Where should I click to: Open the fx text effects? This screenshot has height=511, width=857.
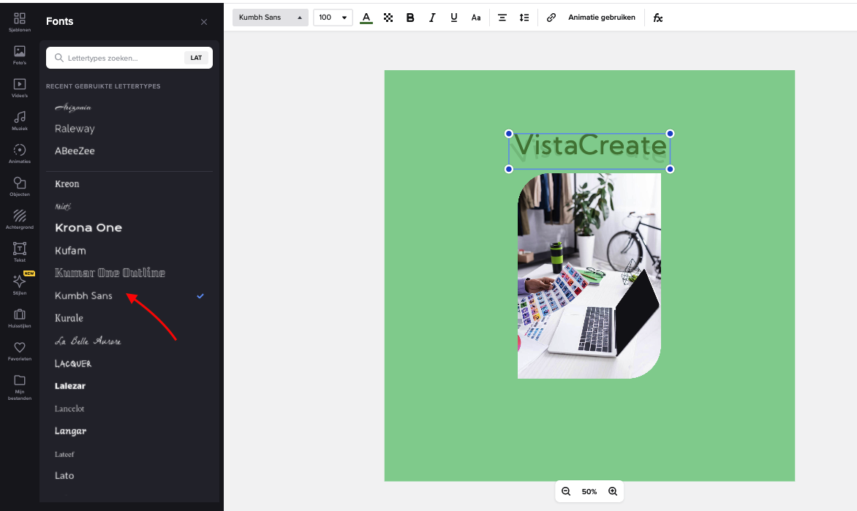(x=658, y=18)
